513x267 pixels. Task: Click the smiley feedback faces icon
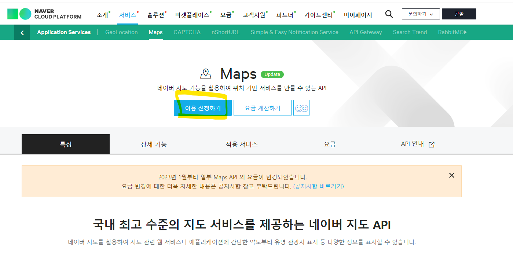(x=301, y=108)
